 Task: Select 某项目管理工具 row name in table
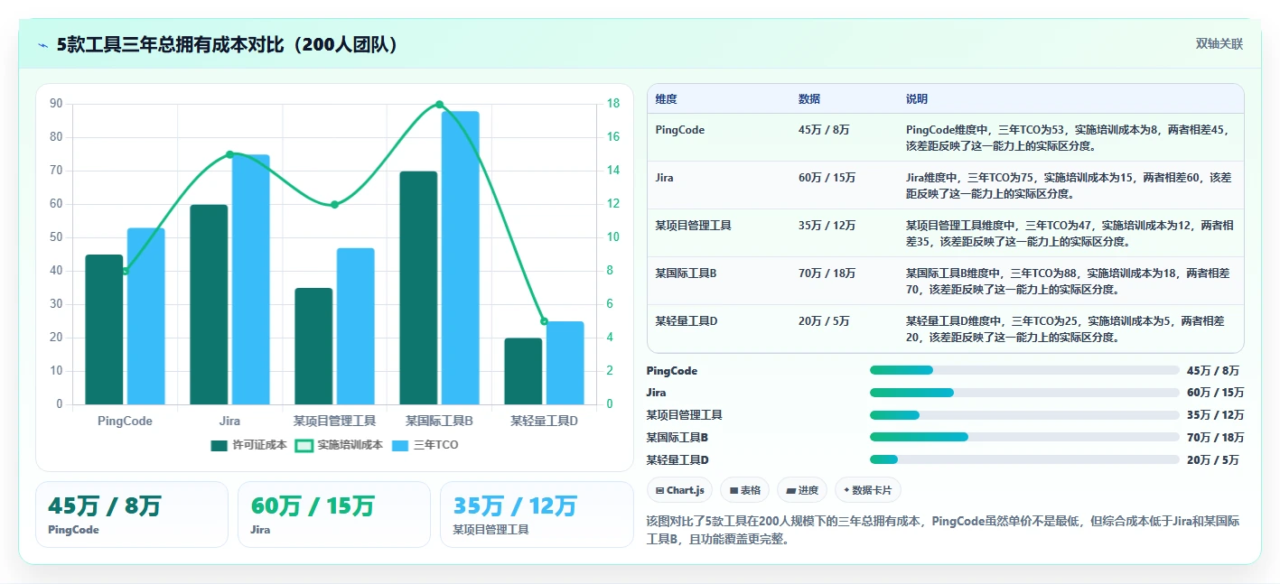click(x=693, y=226)
